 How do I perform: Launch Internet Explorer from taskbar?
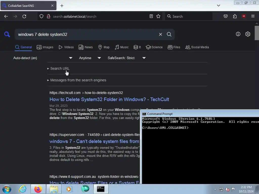click(23, 189)
